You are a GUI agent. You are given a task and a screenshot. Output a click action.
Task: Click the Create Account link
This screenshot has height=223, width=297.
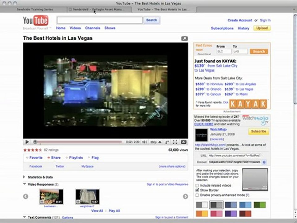[x=240, y=20]
